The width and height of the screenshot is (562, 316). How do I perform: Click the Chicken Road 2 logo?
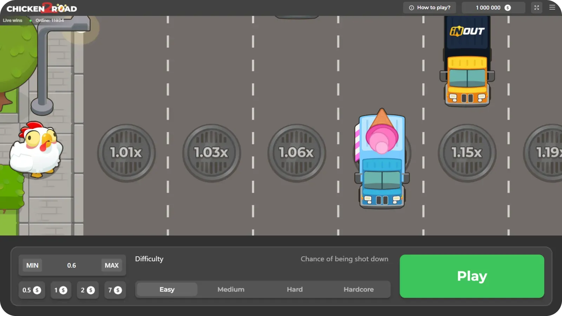pos(42,8)
